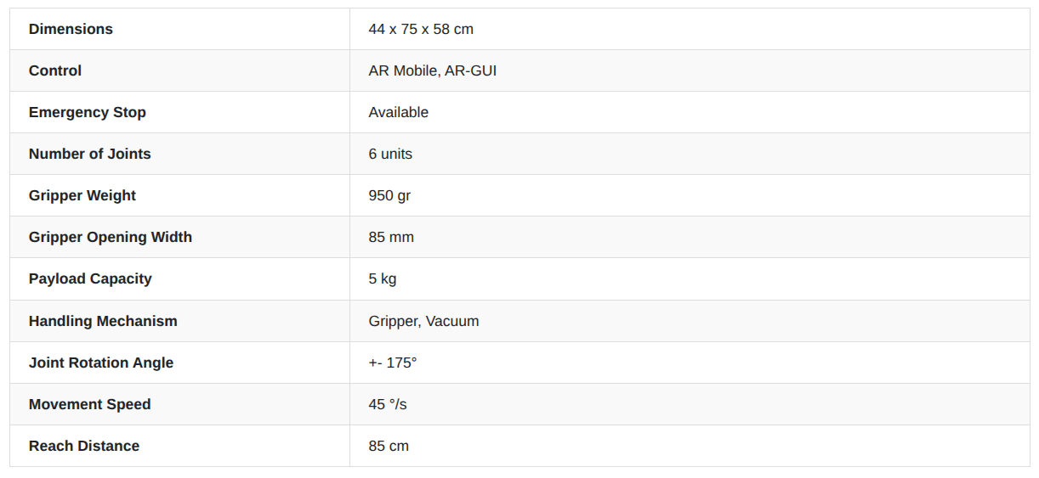Click the Movement Speed label
This screenshot has width=1039, height=478.
click(x=90, y=404)
